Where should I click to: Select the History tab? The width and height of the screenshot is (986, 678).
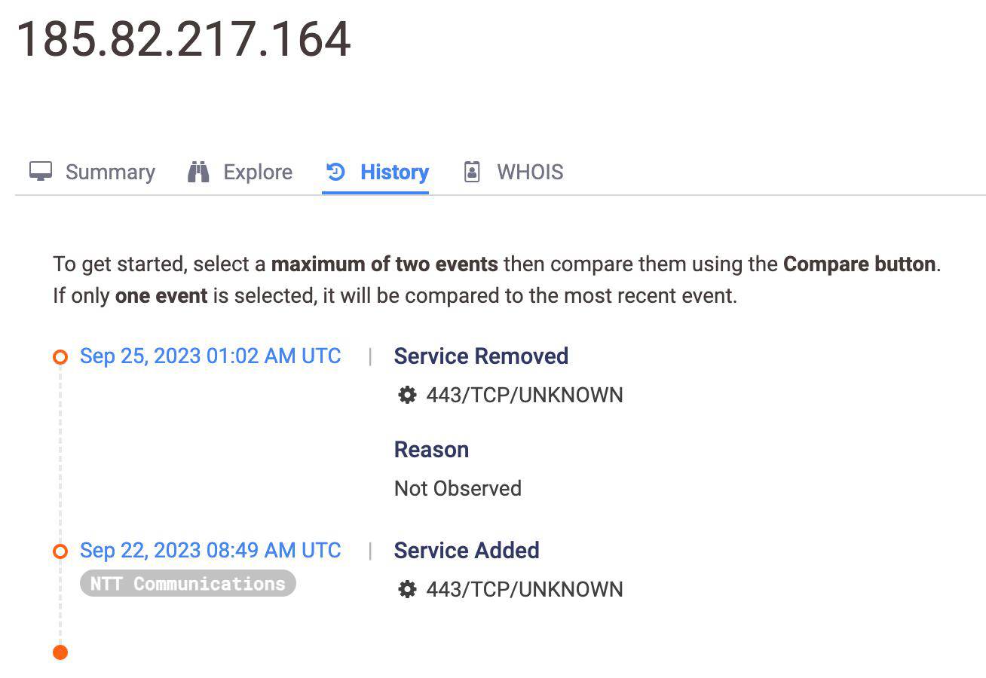[394, 172]
